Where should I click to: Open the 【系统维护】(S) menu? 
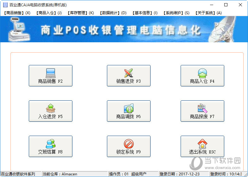(x=176, y=13)
